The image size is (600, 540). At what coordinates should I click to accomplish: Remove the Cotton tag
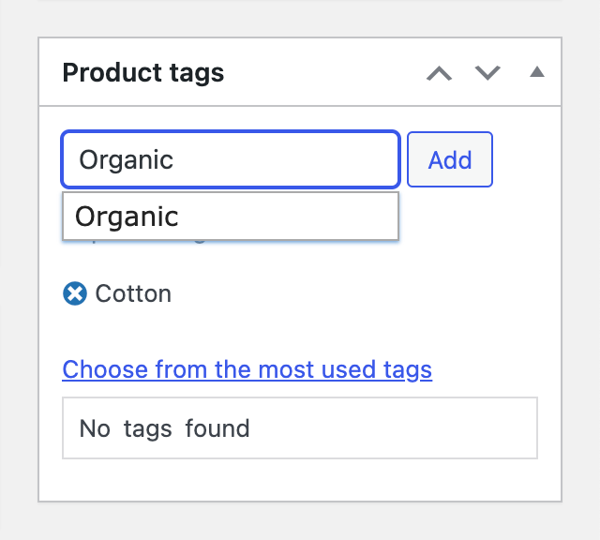pos(74,293)
